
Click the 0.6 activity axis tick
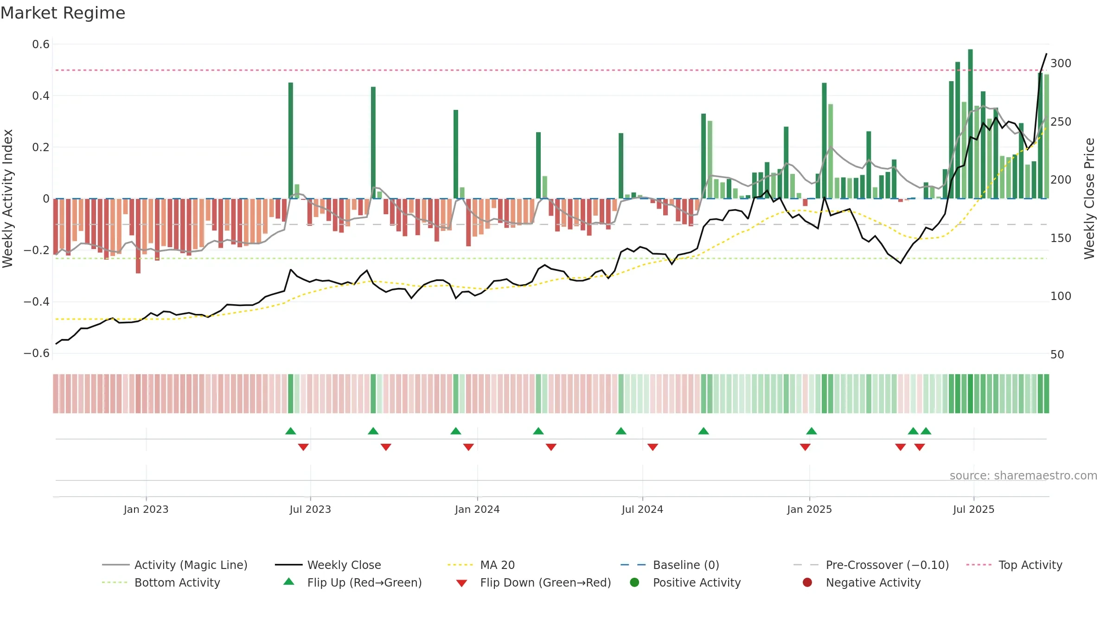click(41, 45)
